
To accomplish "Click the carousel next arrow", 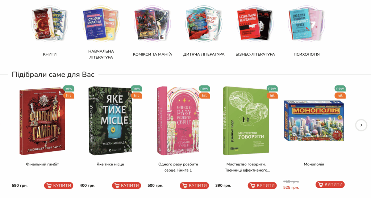I will click(x=361, y=125).
